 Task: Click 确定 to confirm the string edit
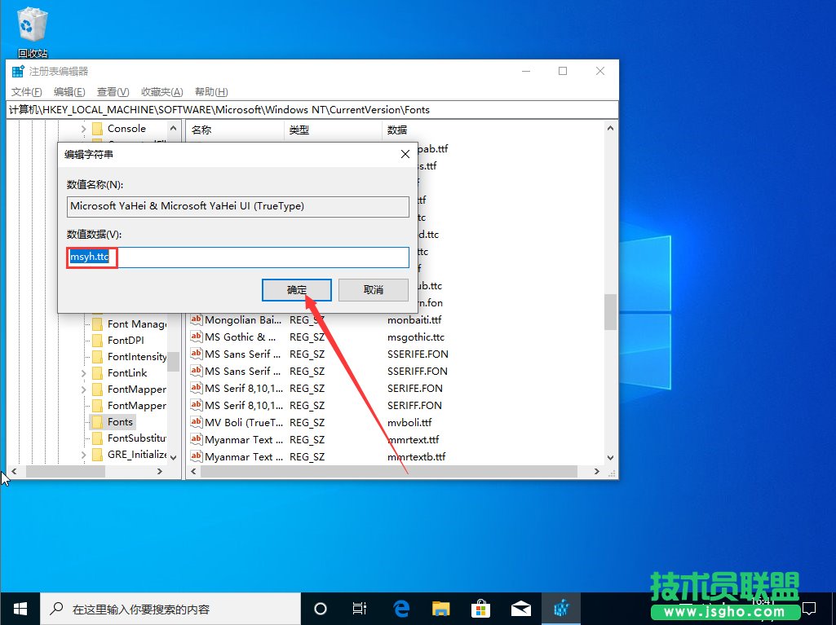[296, 289]
